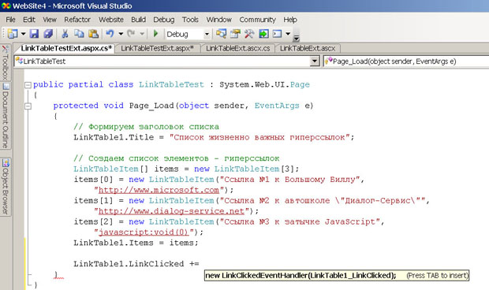The height and width of the screenshot is (290, 489).
Task: Open the View menu
Action: click(50, 20)
